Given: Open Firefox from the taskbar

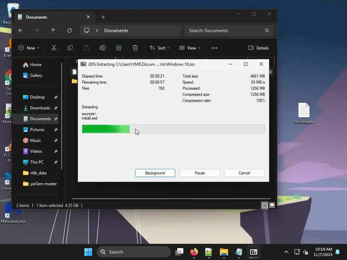Looking at the screenshot, I should 194,252.
